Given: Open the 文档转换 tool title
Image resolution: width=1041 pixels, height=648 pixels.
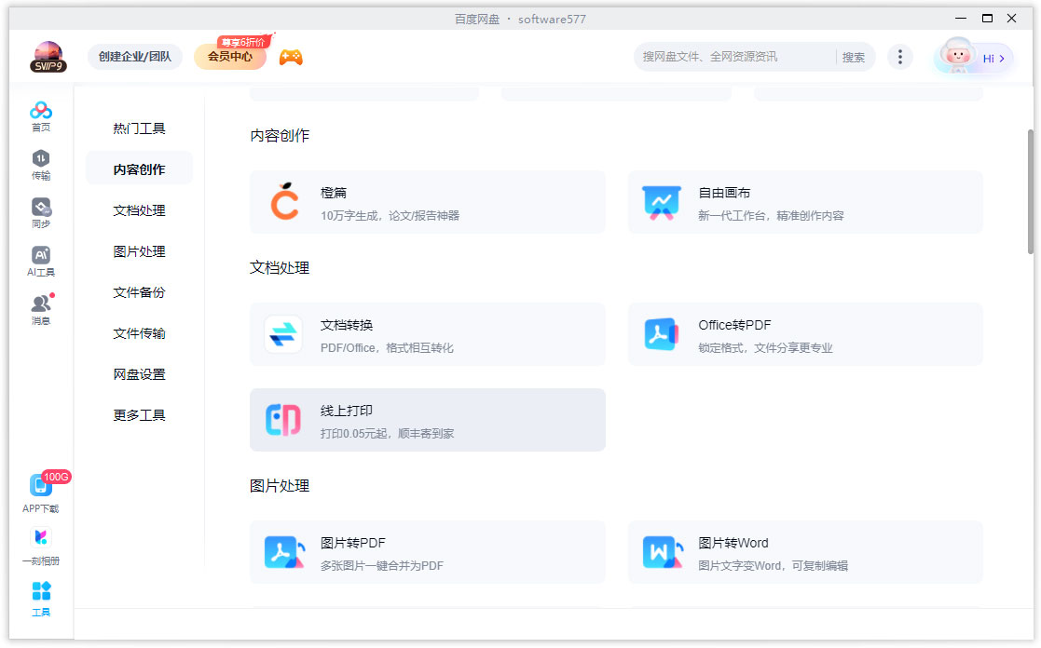Looking at the screenshot, I should point(347,326).
